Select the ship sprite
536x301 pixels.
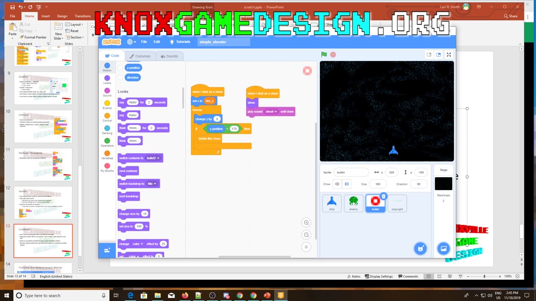332,203
